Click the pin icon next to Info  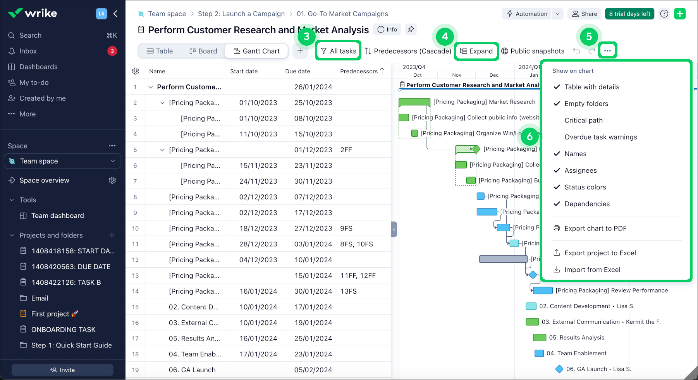(411, 29)
